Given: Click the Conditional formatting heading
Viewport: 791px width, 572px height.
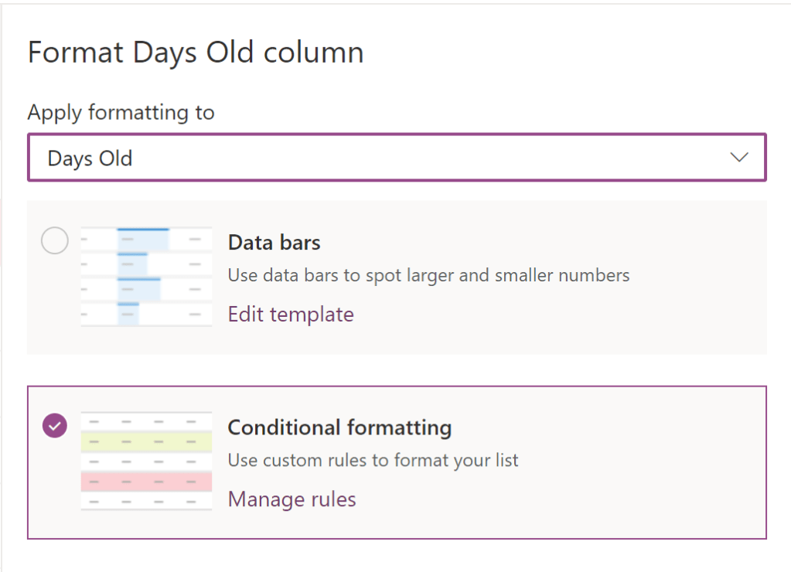Looking at the screenshot, I should click(339, 427).
